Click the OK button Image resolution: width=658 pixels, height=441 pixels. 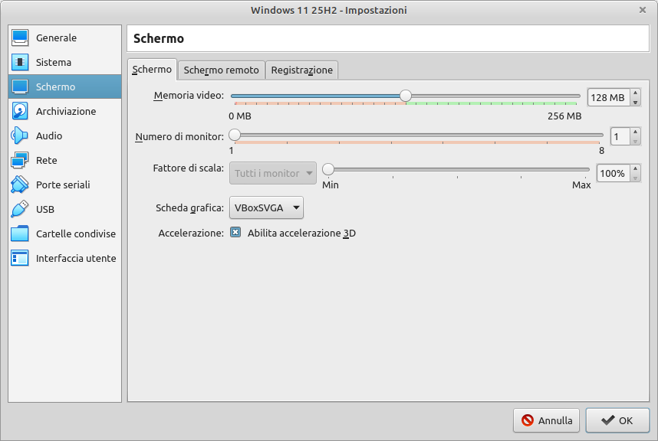click(617, 420)
